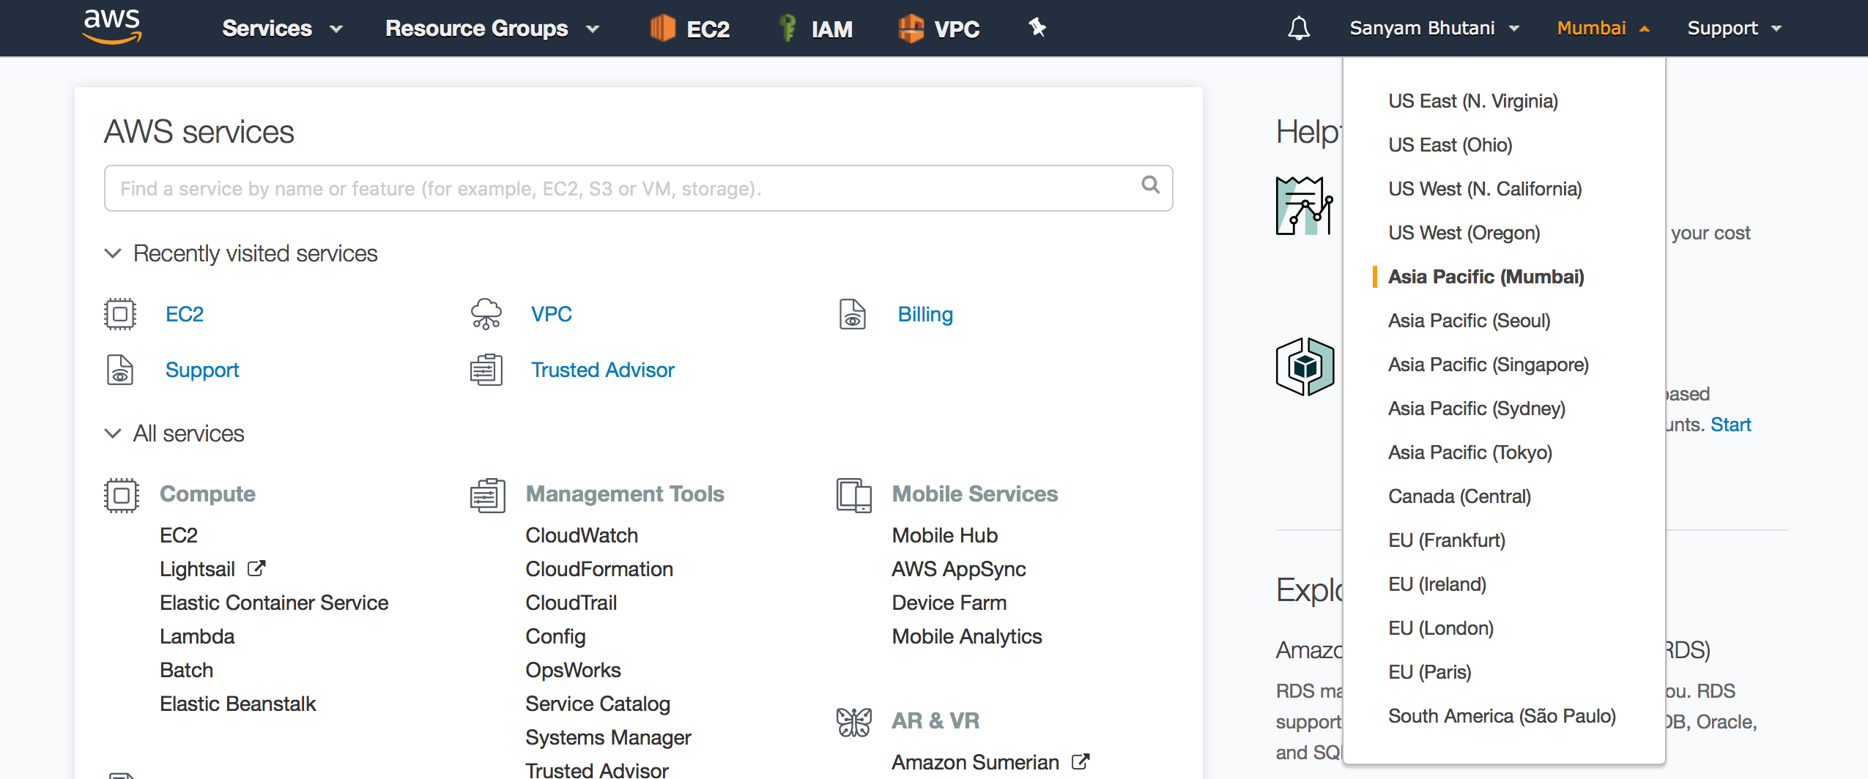Open CloudFormation under Management Tools
The image size is (1868, 779).
click(599, 569)
